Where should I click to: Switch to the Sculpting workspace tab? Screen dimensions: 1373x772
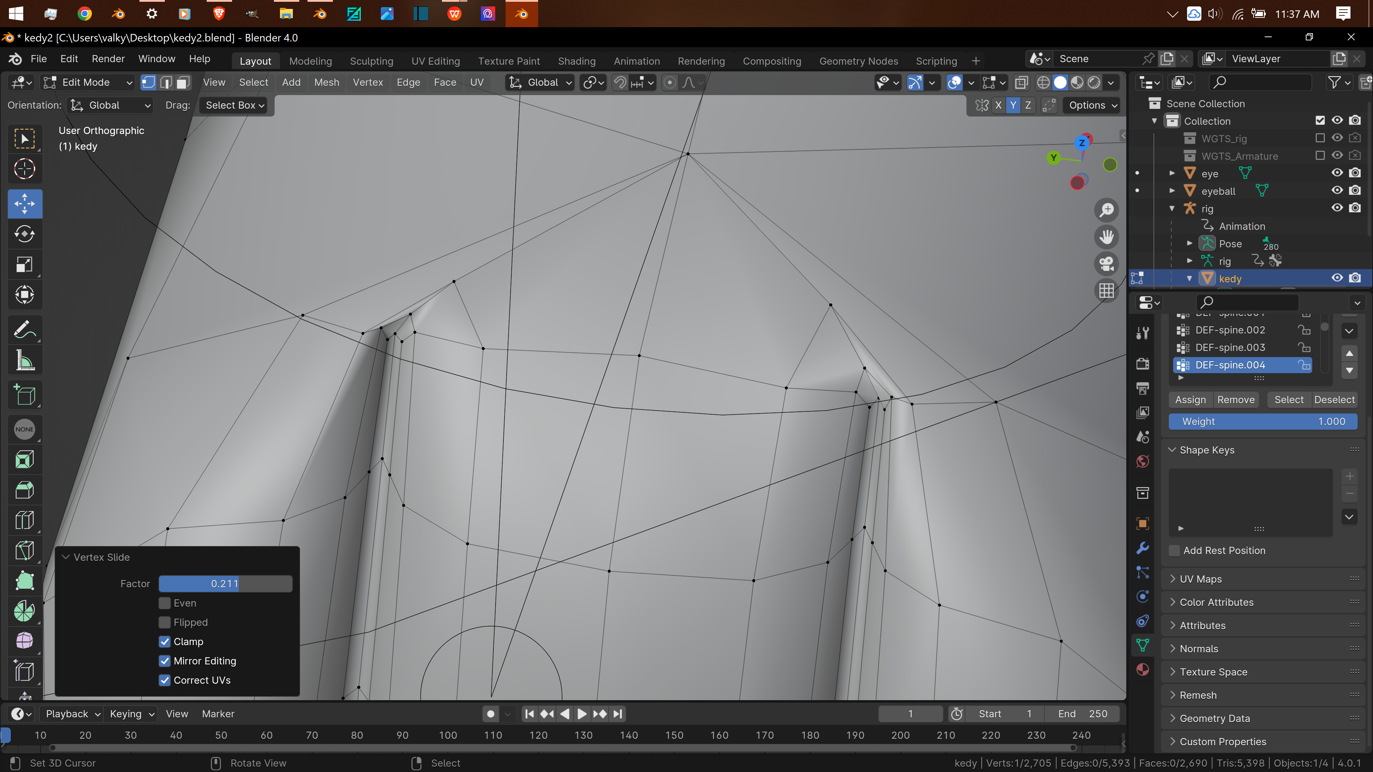[371, 61]
